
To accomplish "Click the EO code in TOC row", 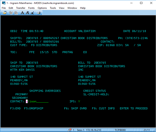I will [85, 52].
